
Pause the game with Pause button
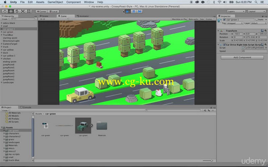pos(134,11)
